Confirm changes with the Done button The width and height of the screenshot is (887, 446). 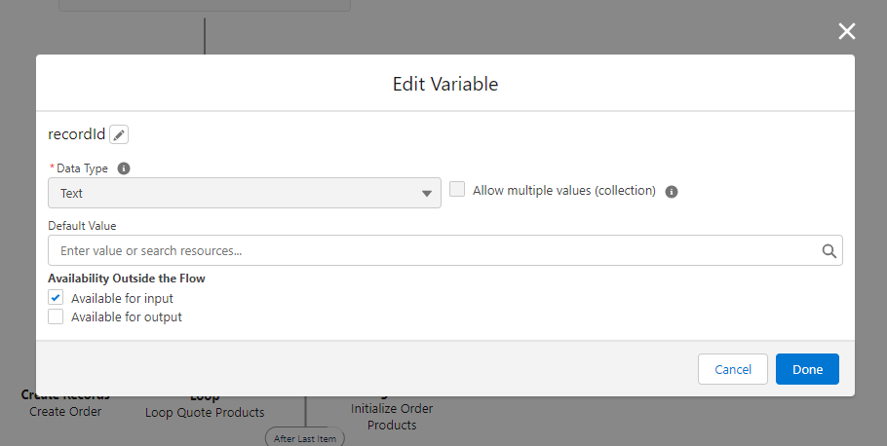coord(807,369)
